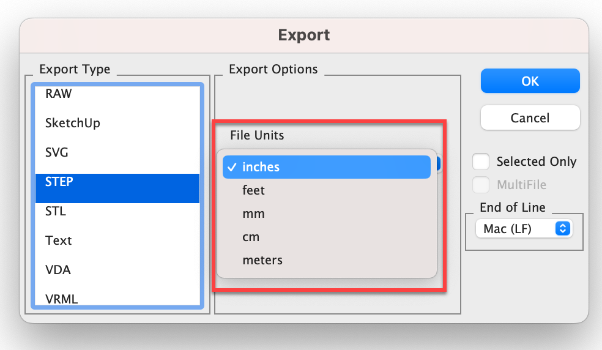Enable the Selected Only checkbox
The image size is (602, 350).
tap(481, 162)
